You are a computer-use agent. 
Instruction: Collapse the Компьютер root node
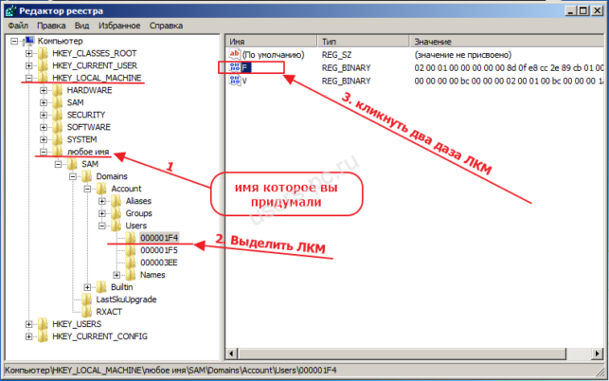(14, 41)
